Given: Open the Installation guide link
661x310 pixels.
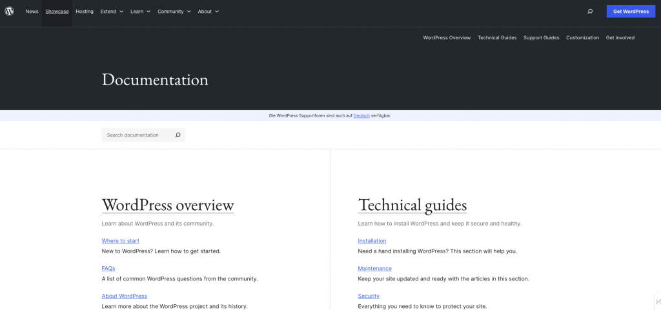Looking at the screenshot, I should (372, 241).
